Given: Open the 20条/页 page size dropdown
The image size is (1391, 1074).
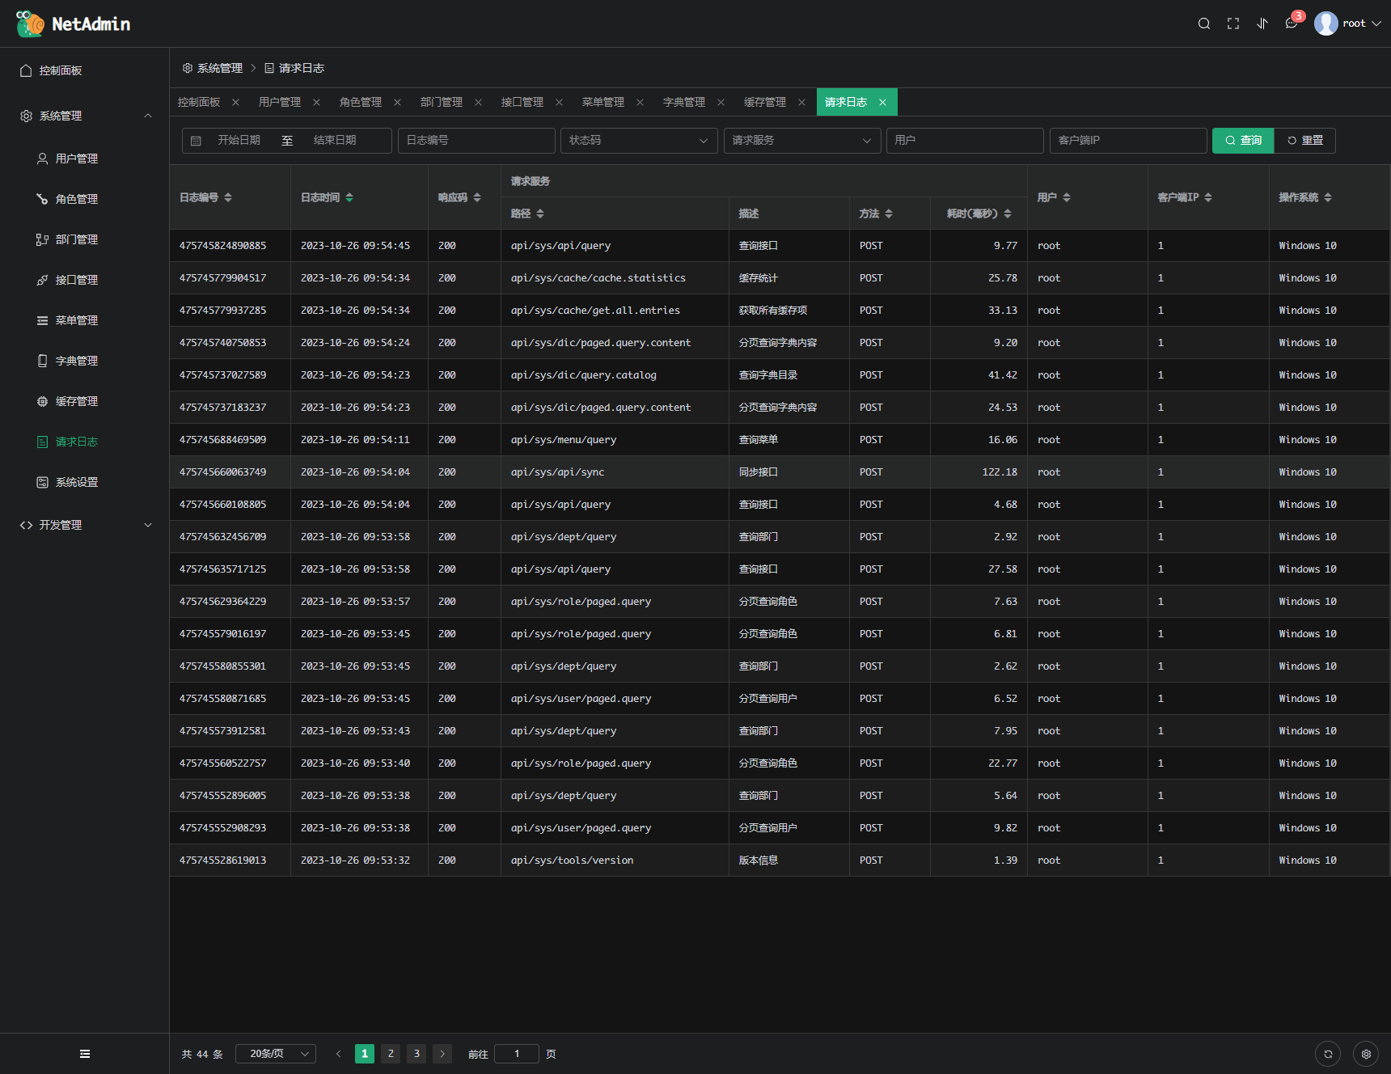Looking at the screenshot, I should pos(276,1054).
